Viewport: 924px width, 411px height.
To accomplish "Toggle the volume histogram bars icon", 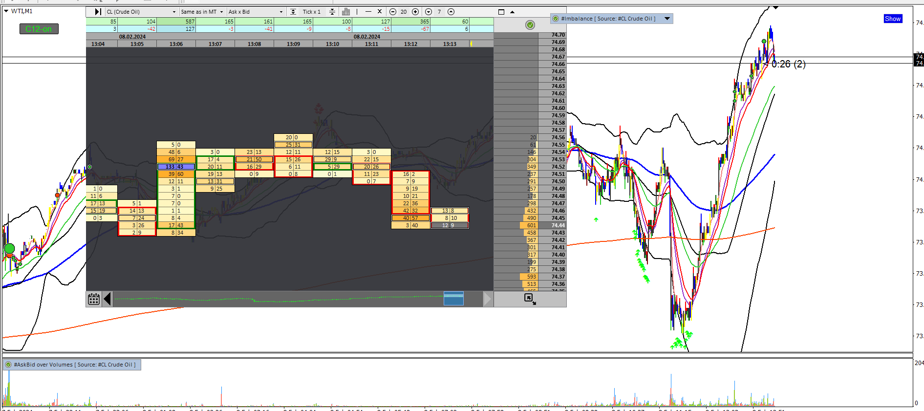I will pyautogui.click(x=346, y=12).
